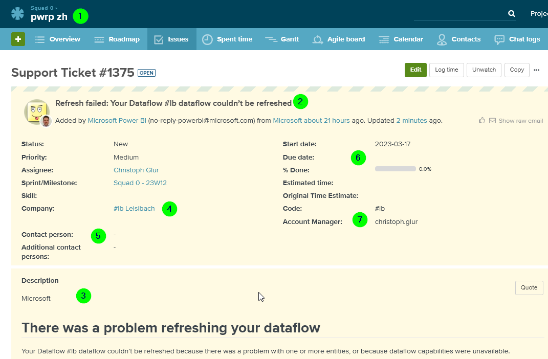
Task: Click the green Edit button
Action: [415, 70]
